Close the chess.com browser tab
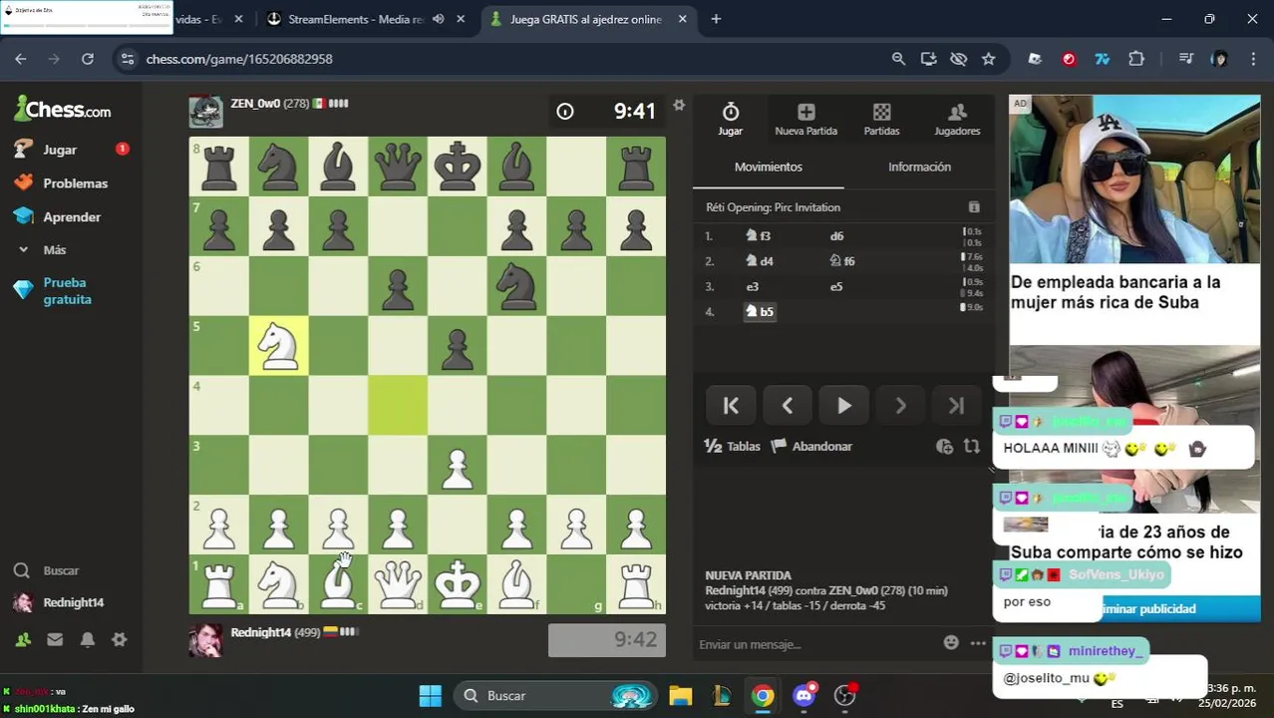Viewport: 1274px width, 718px height. pyautogui.click(x=682, y=19)
